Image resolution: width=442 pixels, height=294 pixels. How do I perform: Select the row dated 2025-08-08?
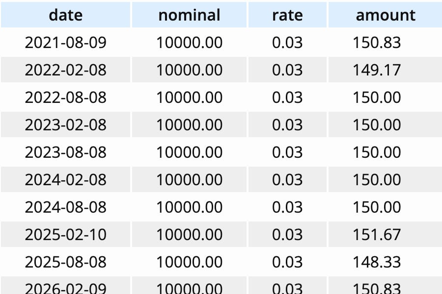coord(65,262)
